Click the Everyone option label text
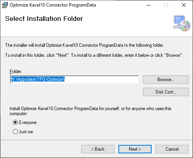 tap(28, 122)
